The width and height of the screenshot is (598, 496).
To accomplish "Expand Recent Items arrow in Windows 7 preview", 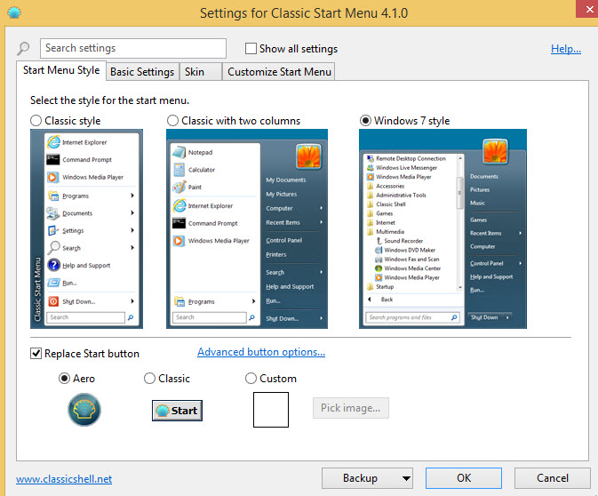I will pyautogui.click(x=520, y=233).
